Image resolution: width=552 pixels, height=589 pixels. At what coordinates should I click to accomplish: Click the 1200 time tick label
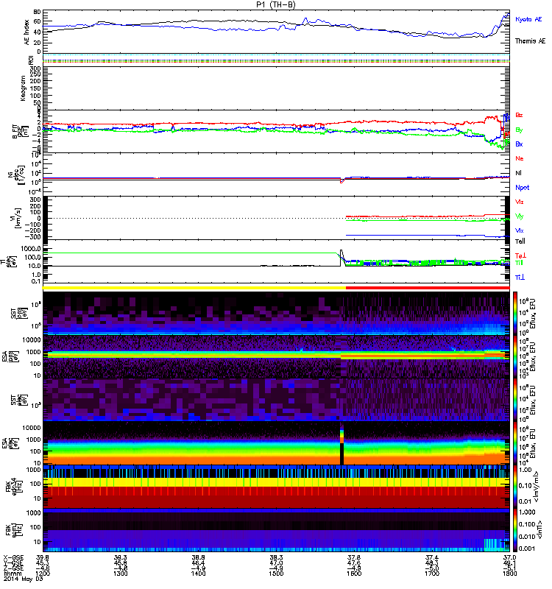pos(43,574)
